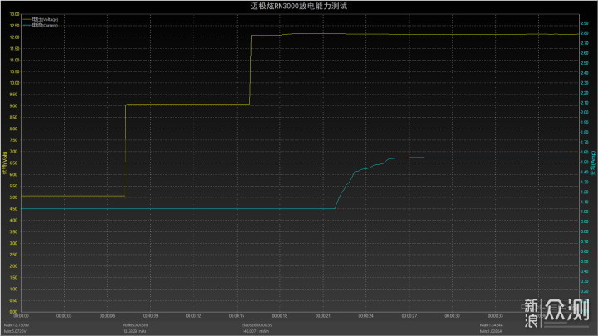Click the 00:00:06 time axis tick label
Image resolution: width=598 pixels, height=336 pixels.
tap(107, 316)
